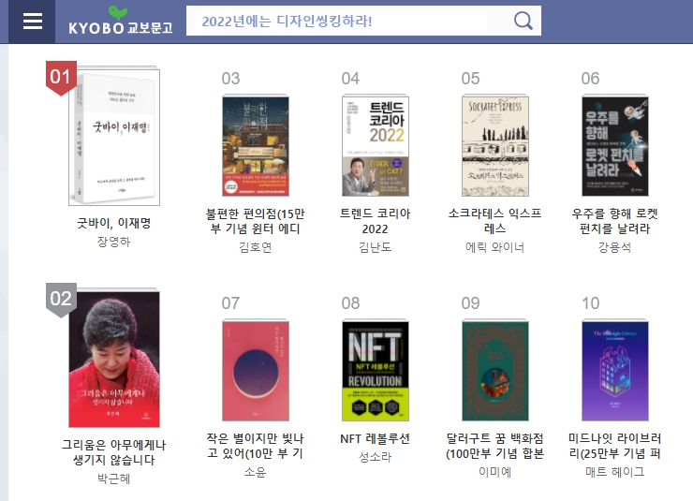This screenshot has width=693, height=501.
Task: Click author name 매트 헤이그
Action: point(614,472)
